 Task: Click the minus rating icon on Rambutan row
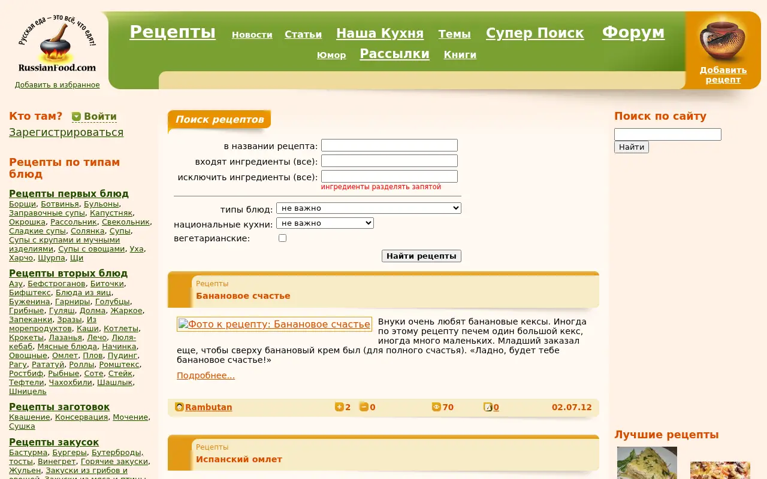click(364, 407)
